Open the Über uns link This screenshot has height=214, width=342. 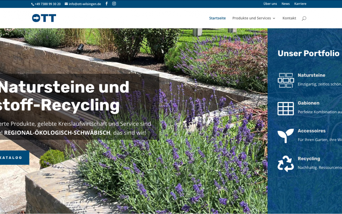[270, 4]
